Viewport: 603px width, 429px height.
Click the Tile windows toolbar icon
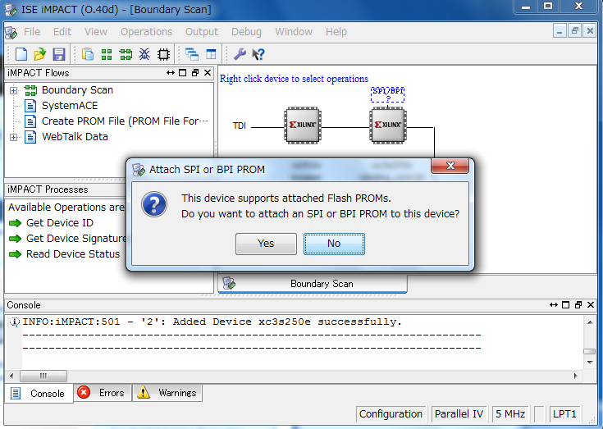pos(211,54)
